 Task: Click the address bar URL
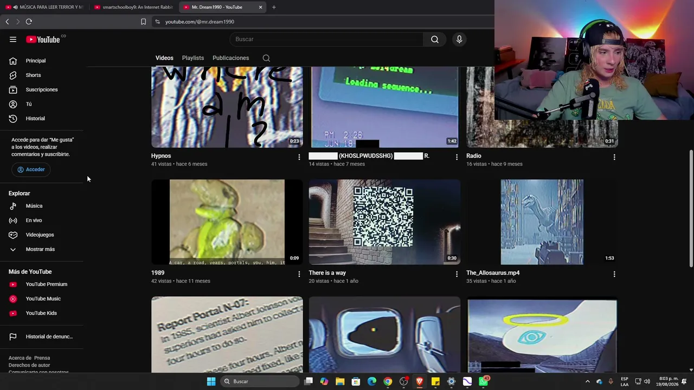200,22
